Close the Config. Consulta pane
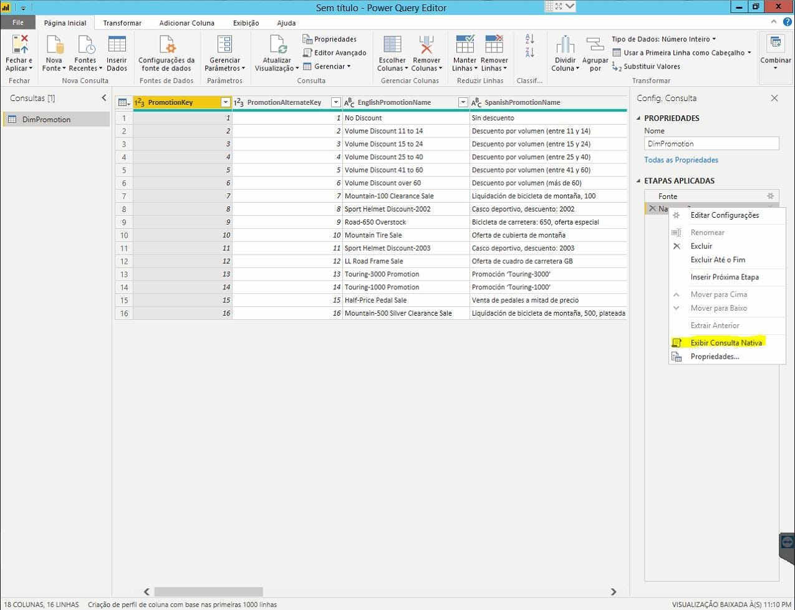The image size is (795, 610). [x=774, y=98]
